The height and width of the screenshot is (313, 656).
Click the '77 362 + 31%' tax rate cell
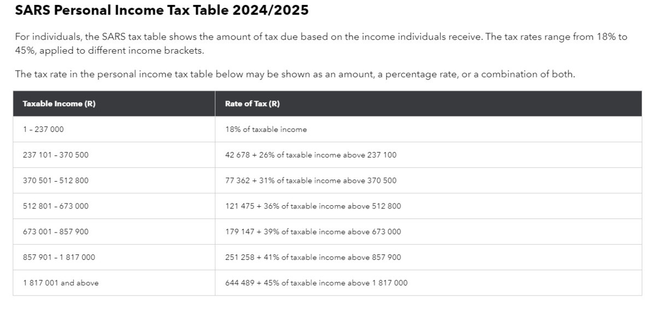click(311, 181)
